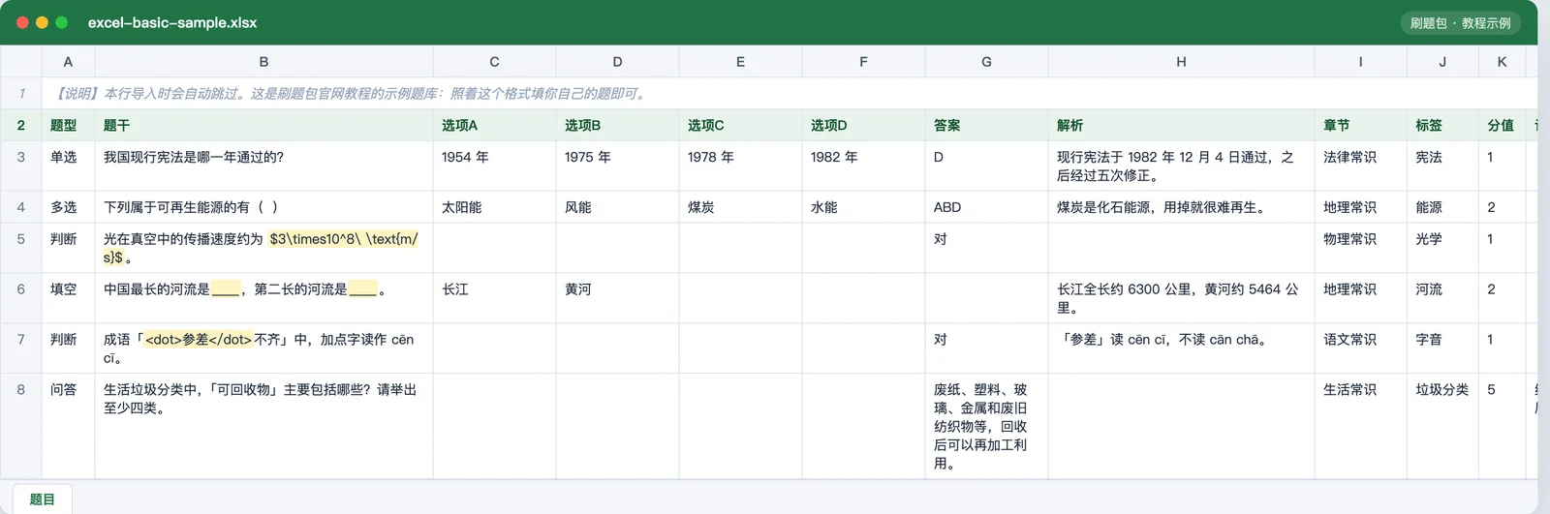Click the 题型 header cell
The image size is (1550, 514).
[68, 125]
